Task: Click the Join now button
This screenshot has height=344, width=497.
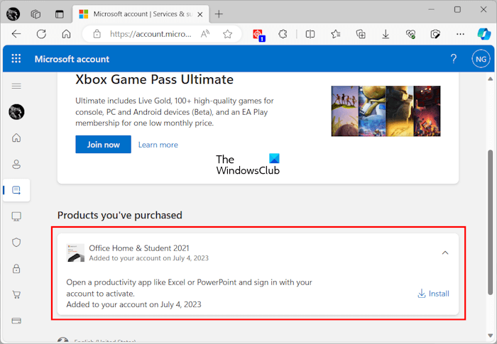Action: (103, 145)
